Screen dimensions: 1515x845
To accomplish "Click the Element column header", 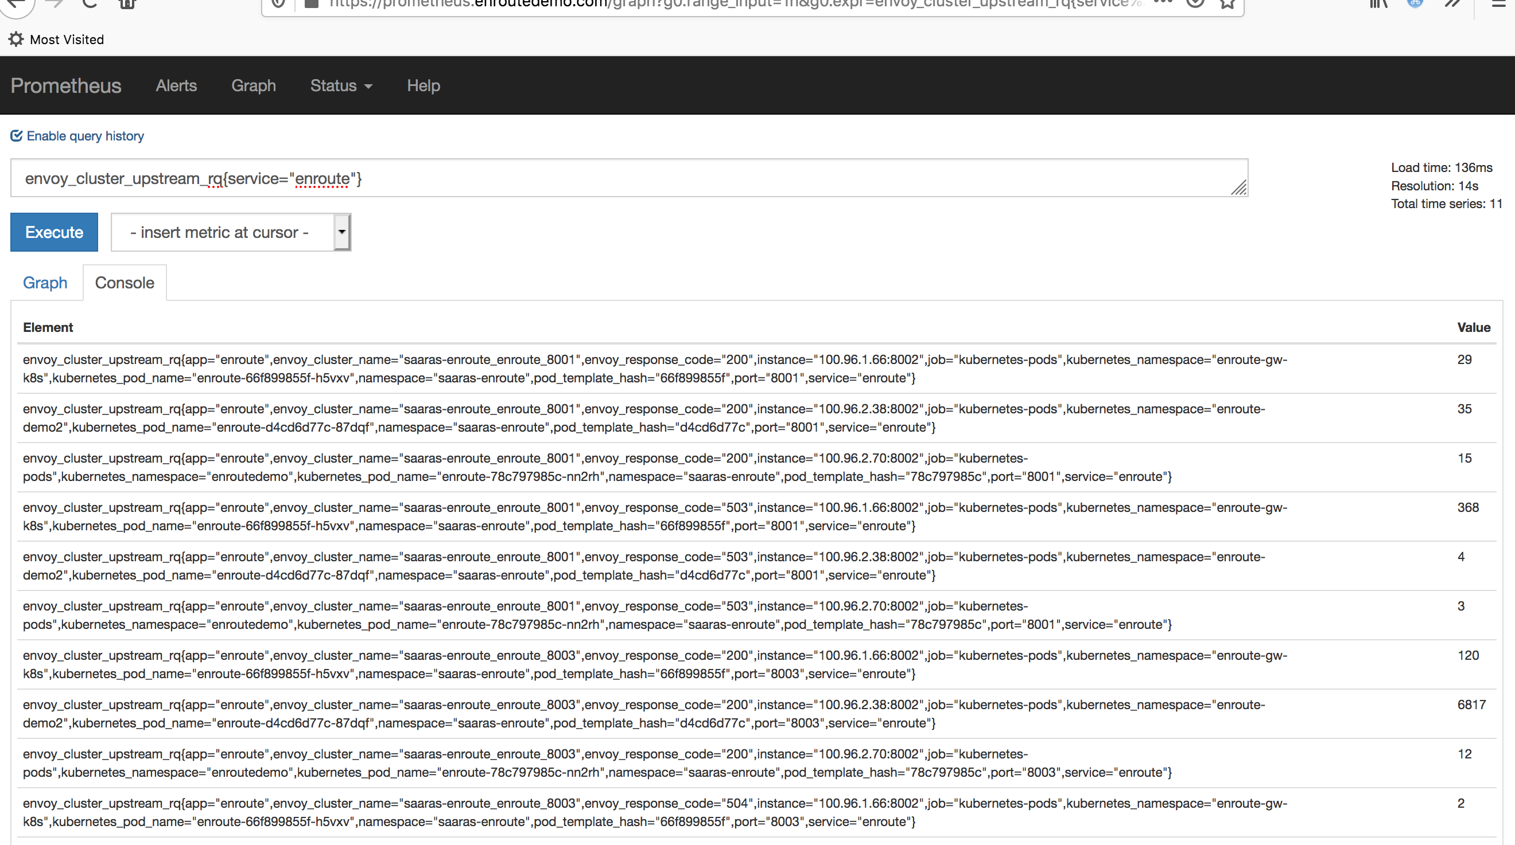I will click(48, 327).
